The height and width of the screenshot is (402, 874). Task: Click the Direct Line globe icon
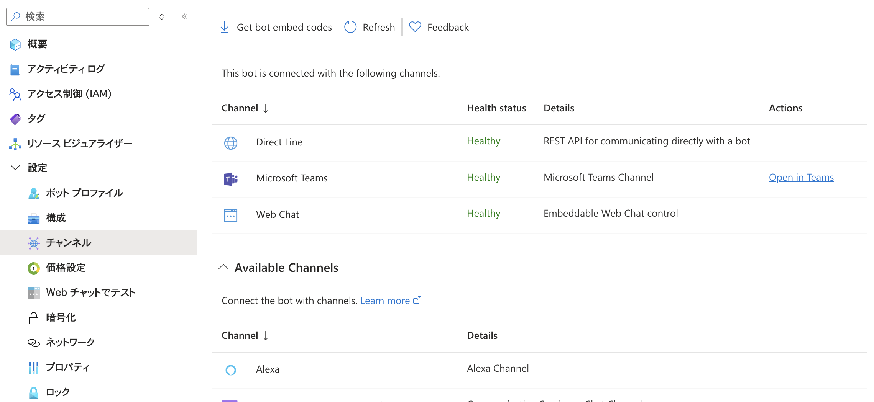click(x=230, y=143)
